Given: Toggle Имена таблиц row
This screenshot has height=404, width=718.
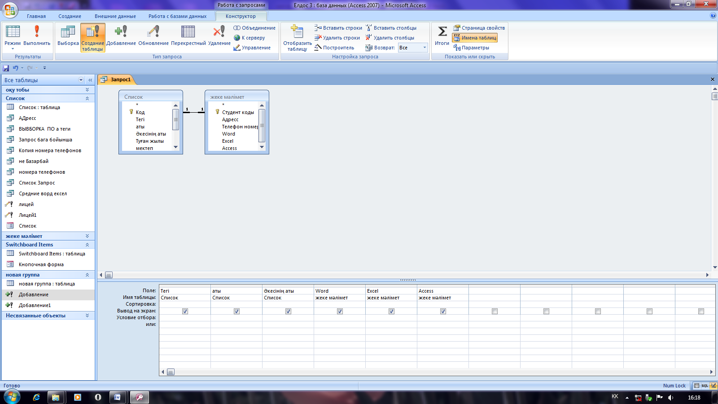Looking at the screenshot, I should click(475, 38).
